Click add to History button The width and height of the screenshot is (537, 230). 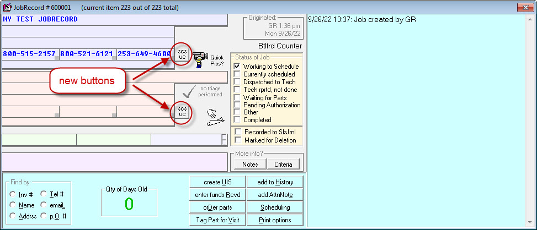click(x=275, y=182)
